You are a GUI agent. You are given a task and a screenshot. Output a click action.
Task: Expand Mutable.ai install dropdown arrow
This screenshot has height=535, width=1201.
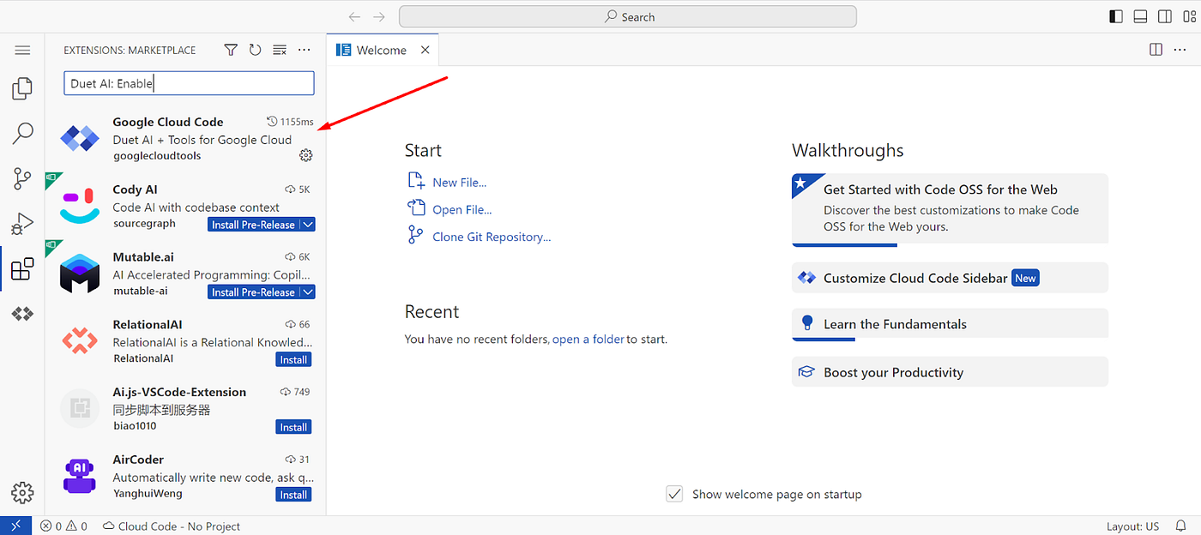(x=308, y=292)
